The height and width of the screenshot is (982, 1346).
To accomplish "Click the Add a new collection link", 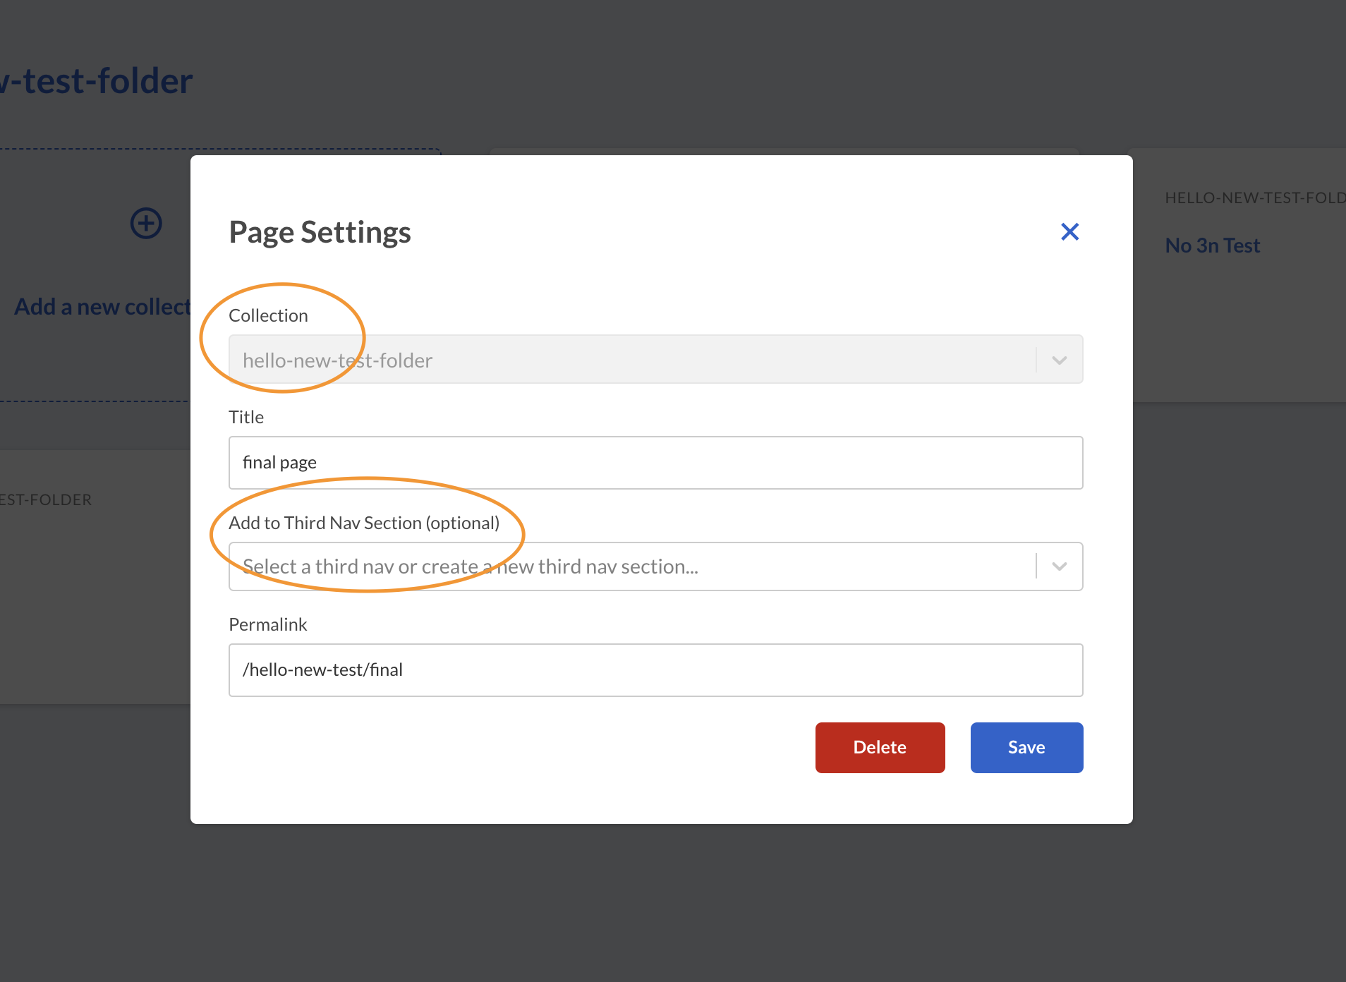I will pyautogui.click(x=99, y=306).
